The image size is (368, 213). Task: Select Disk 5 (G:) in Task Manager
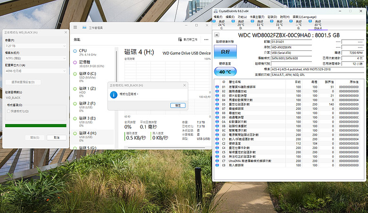pyautogui.click(x=92, y=147)
